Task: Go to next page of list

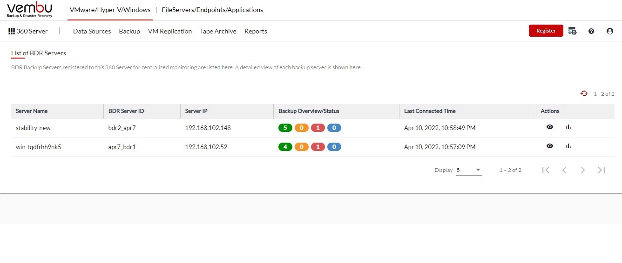Action: (583, 170)
